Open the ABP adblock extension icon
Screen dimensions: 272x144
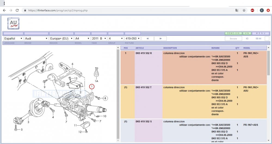click(252, 10)
